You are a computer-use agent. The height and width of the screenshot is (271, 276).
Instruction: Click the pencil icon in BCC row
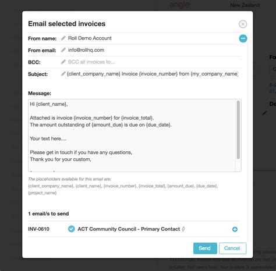(x=63, y=62)
